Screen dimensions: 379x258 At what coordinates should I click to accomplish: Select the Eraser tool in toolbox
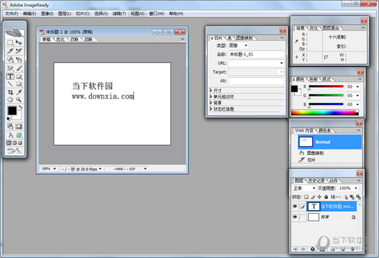(x=10, y=68)
